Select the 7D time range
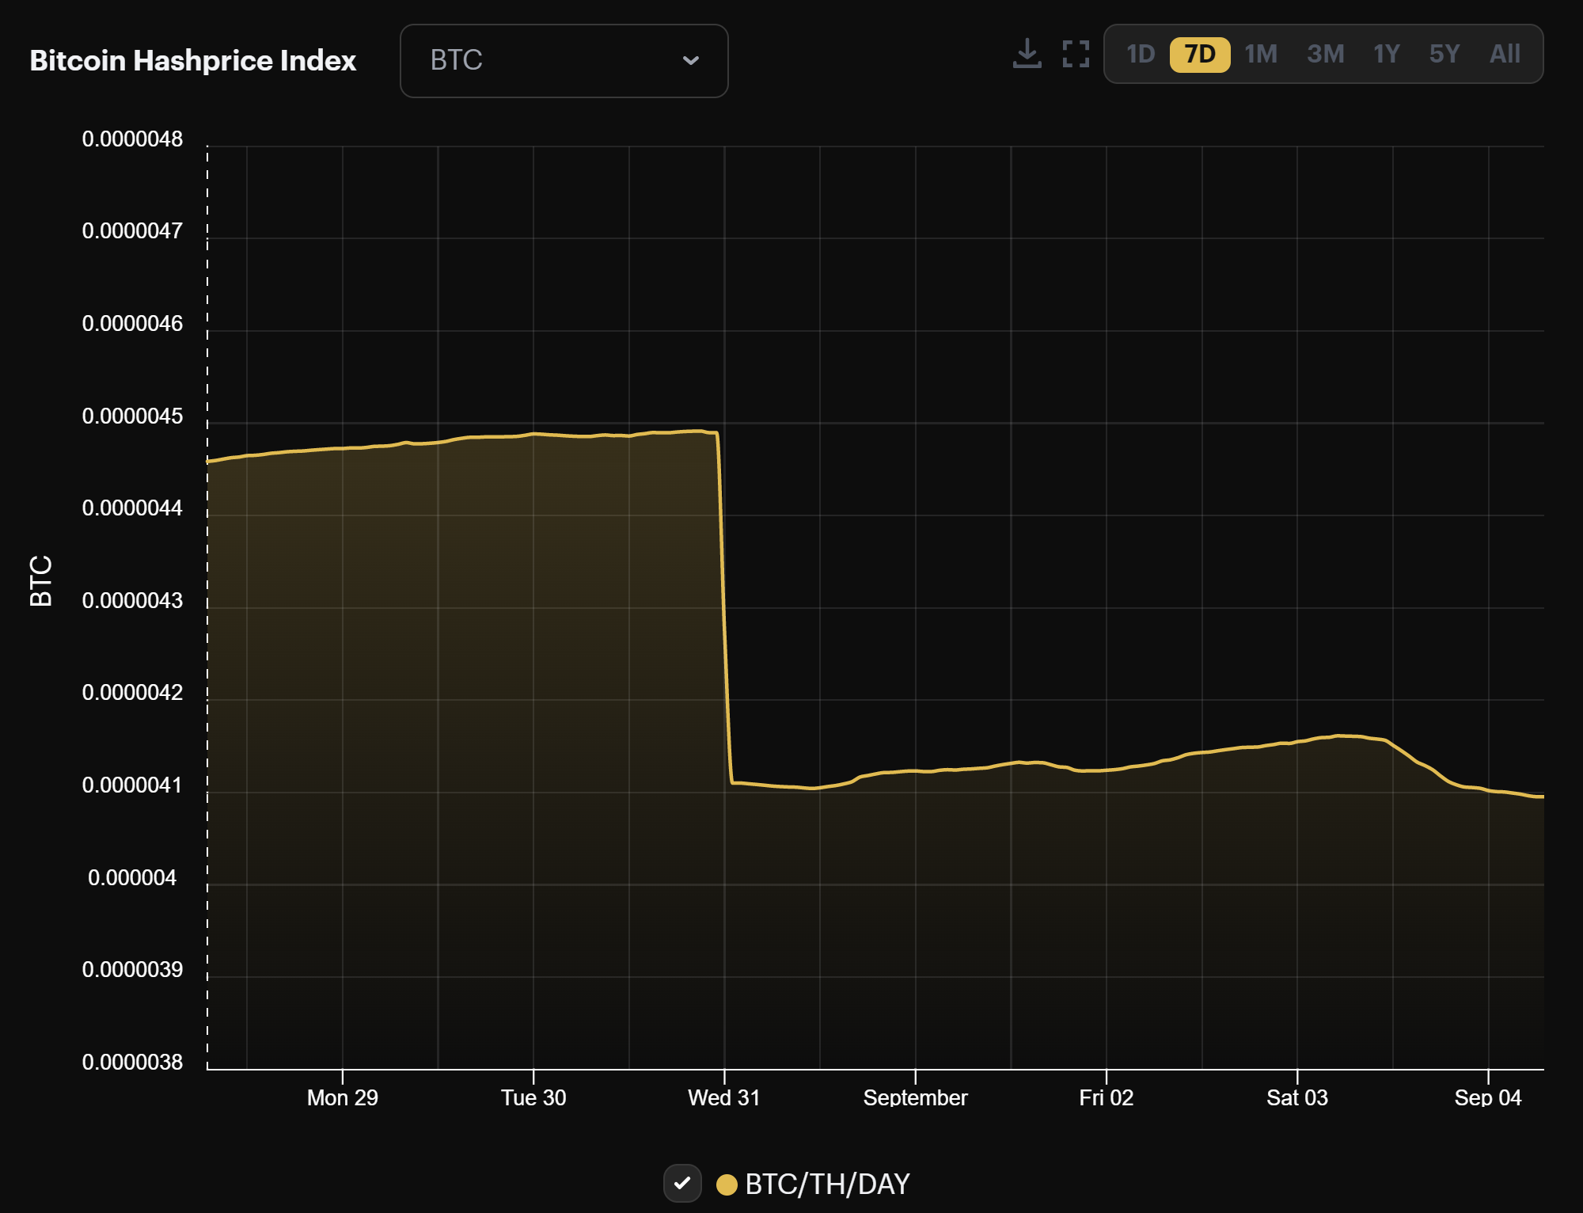 point(1200,54)
